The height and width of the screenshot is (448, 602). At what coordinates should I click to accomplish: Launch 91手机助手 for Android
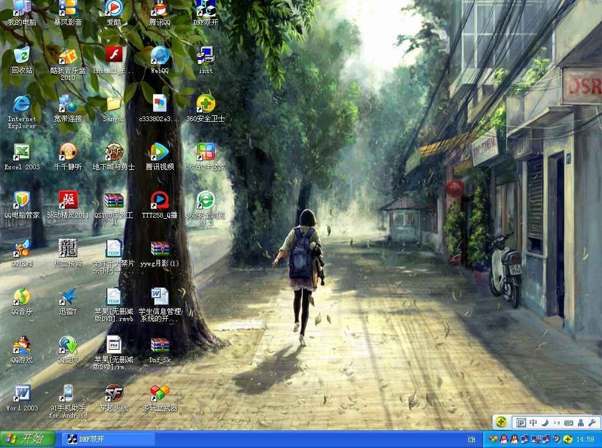click(x=68, y=402)
